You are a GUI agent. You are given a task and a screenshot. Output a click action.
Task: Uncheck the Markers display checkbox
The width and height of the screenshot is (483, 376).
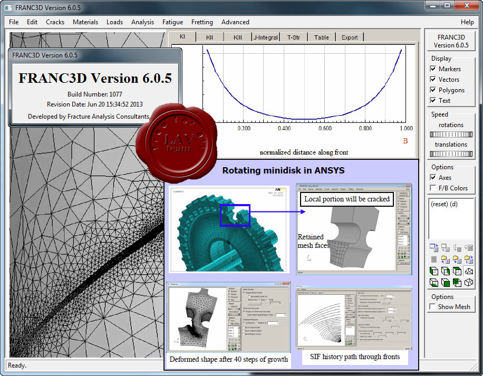point(433,69)
